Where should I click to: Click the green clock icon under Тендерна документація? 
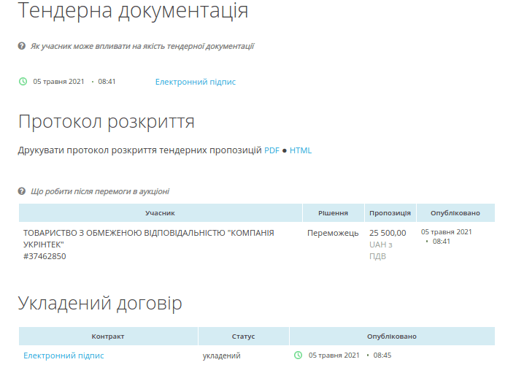coord(23,82)
